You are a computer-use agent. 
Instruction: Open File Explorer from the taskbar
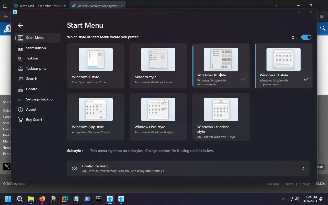[x=31, y=199]
